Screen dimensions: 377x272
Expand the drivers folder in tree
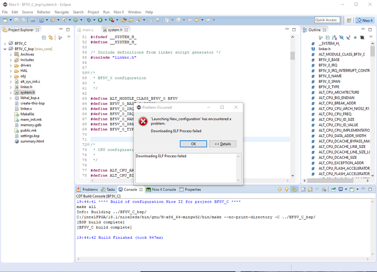[x=11, y=65]
